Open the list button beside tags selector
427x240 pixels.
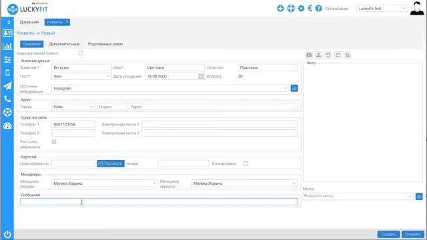(419, 196)
